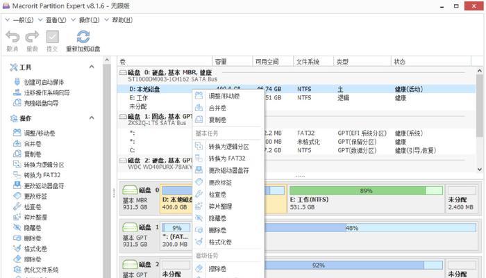Select the C: volume row in Disk 1
486x278 pixels.
tap(296, 150)
